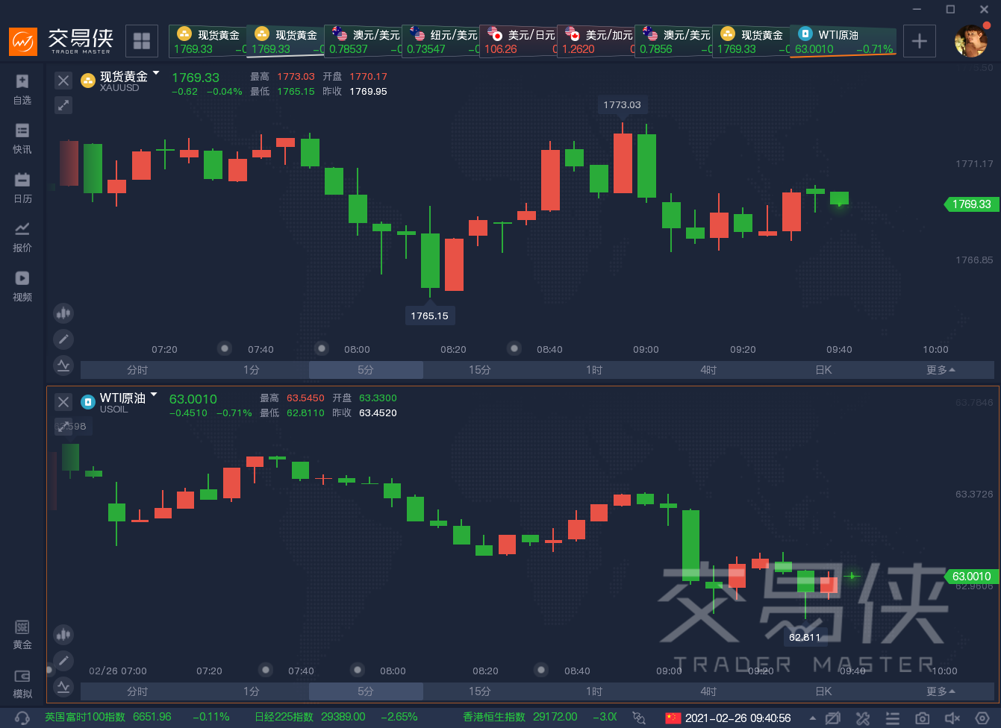Select 15分 timeframe in WTI chart
Image resolution: width=1001 pixels, height=728 pixels.
[x=480, y=691]
